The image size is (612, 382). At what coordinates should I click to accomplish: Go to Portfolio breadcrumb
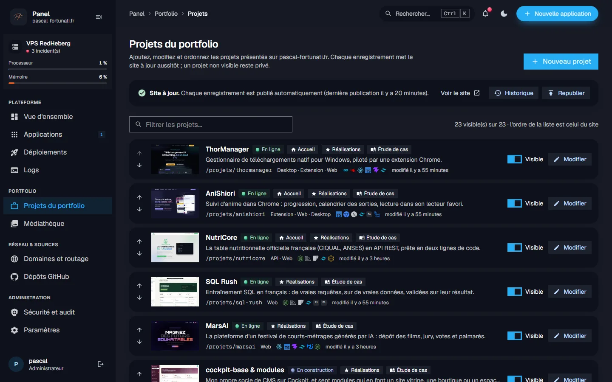pyautogui.click(x=166, y=14)
